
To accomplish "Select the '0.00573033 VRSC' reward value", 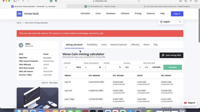I will 96,82.
